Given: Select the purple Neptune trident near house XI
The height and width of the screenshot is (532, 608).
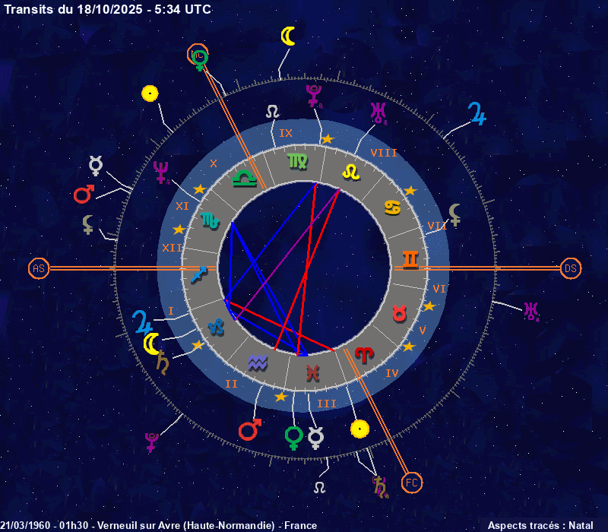Looking at the screenshot, I should (x=161, y=172).
